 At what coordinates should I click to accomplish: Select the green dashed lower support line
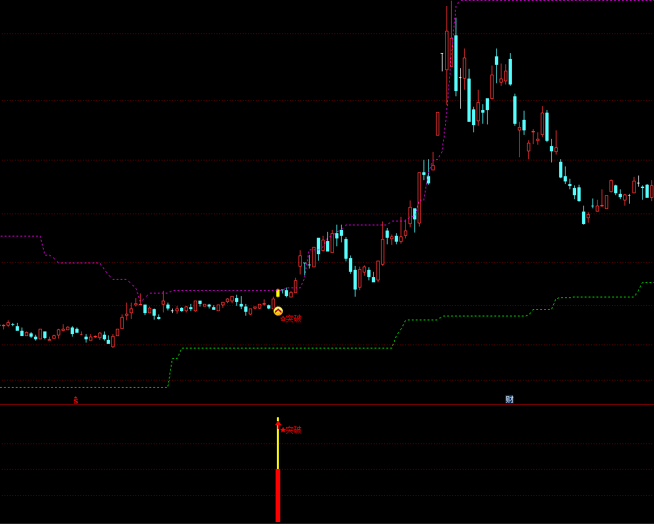[x=295, y=348]
